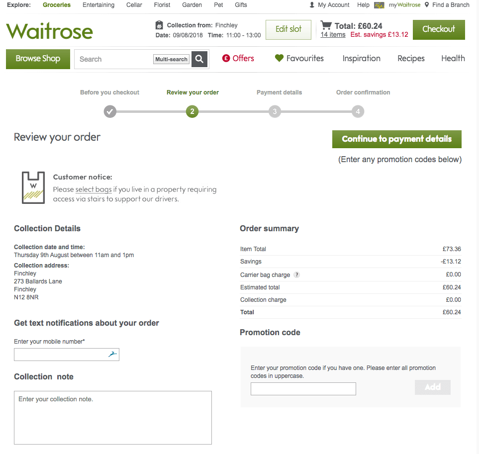Click the Waitrose logo
479x454 pixels.
point(50,31)
